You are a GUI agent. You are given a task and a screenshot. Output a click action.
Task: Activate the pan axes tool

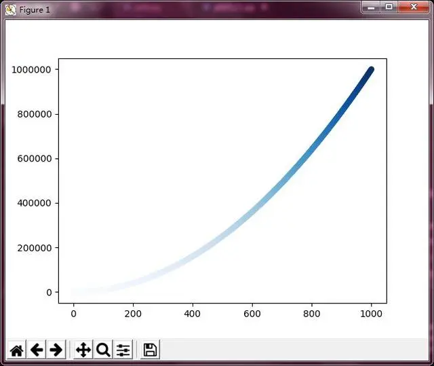pyautogui.click(x=83, y=350)
